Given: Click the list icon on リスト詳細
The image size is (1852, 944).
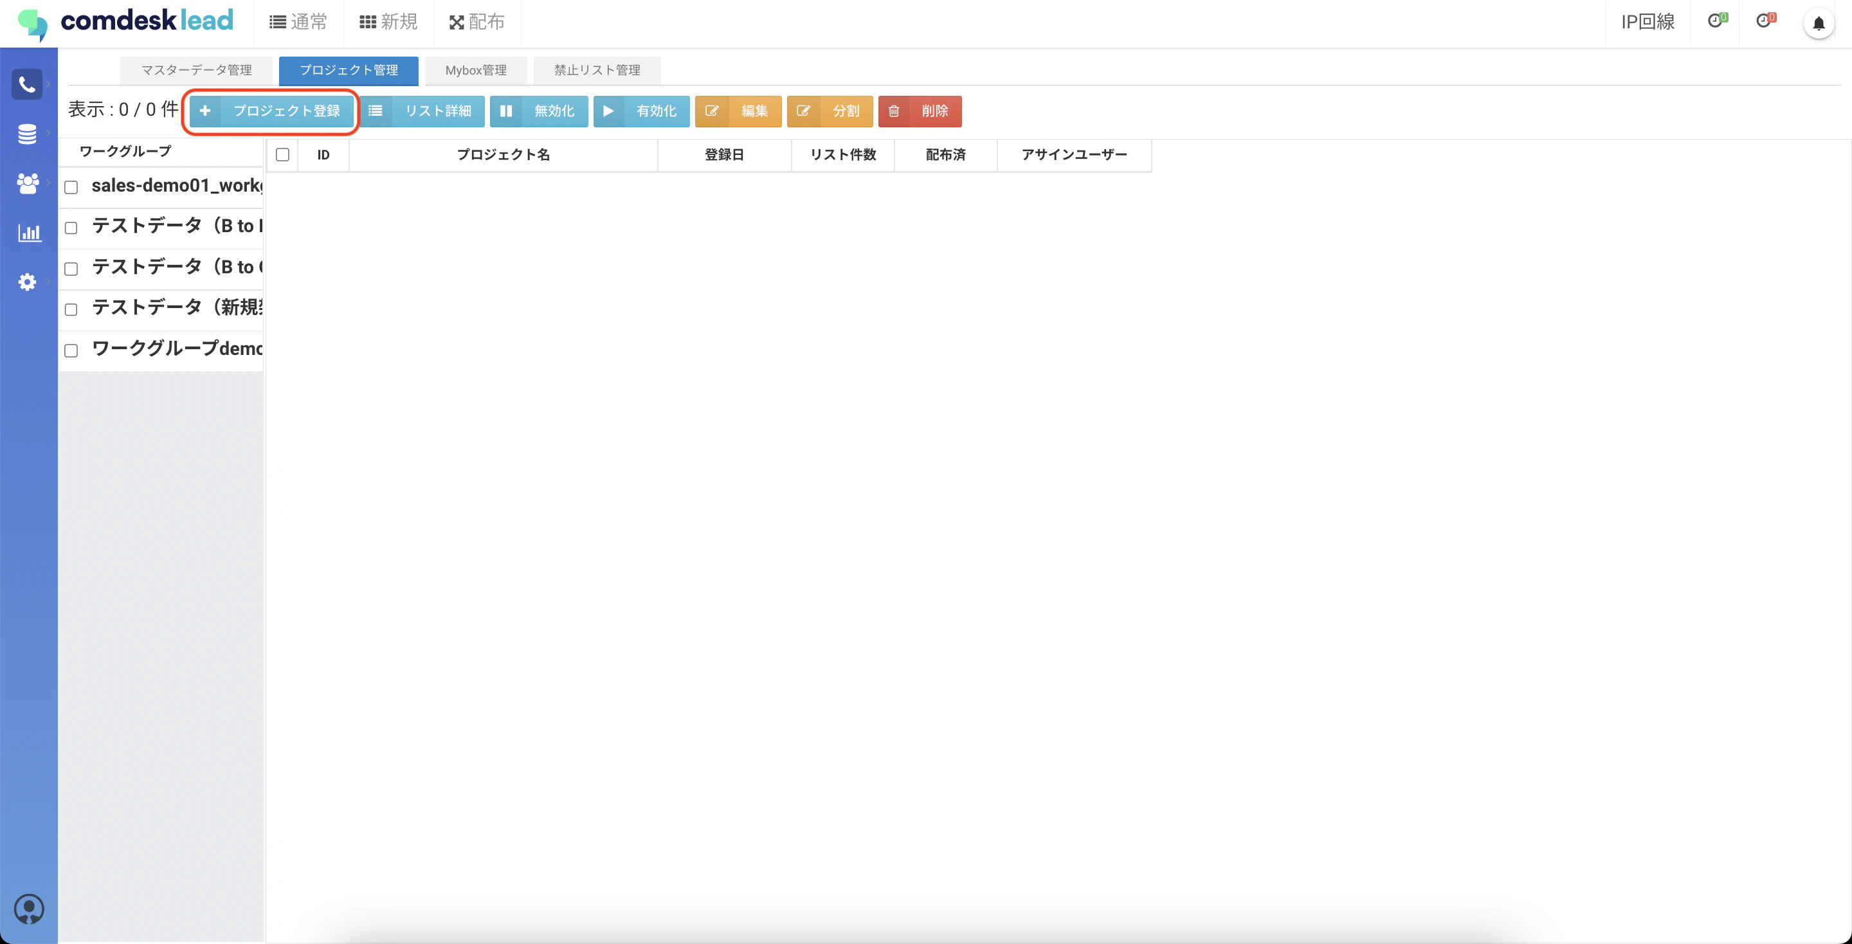Looking at the screenshot, I should 376,111.
